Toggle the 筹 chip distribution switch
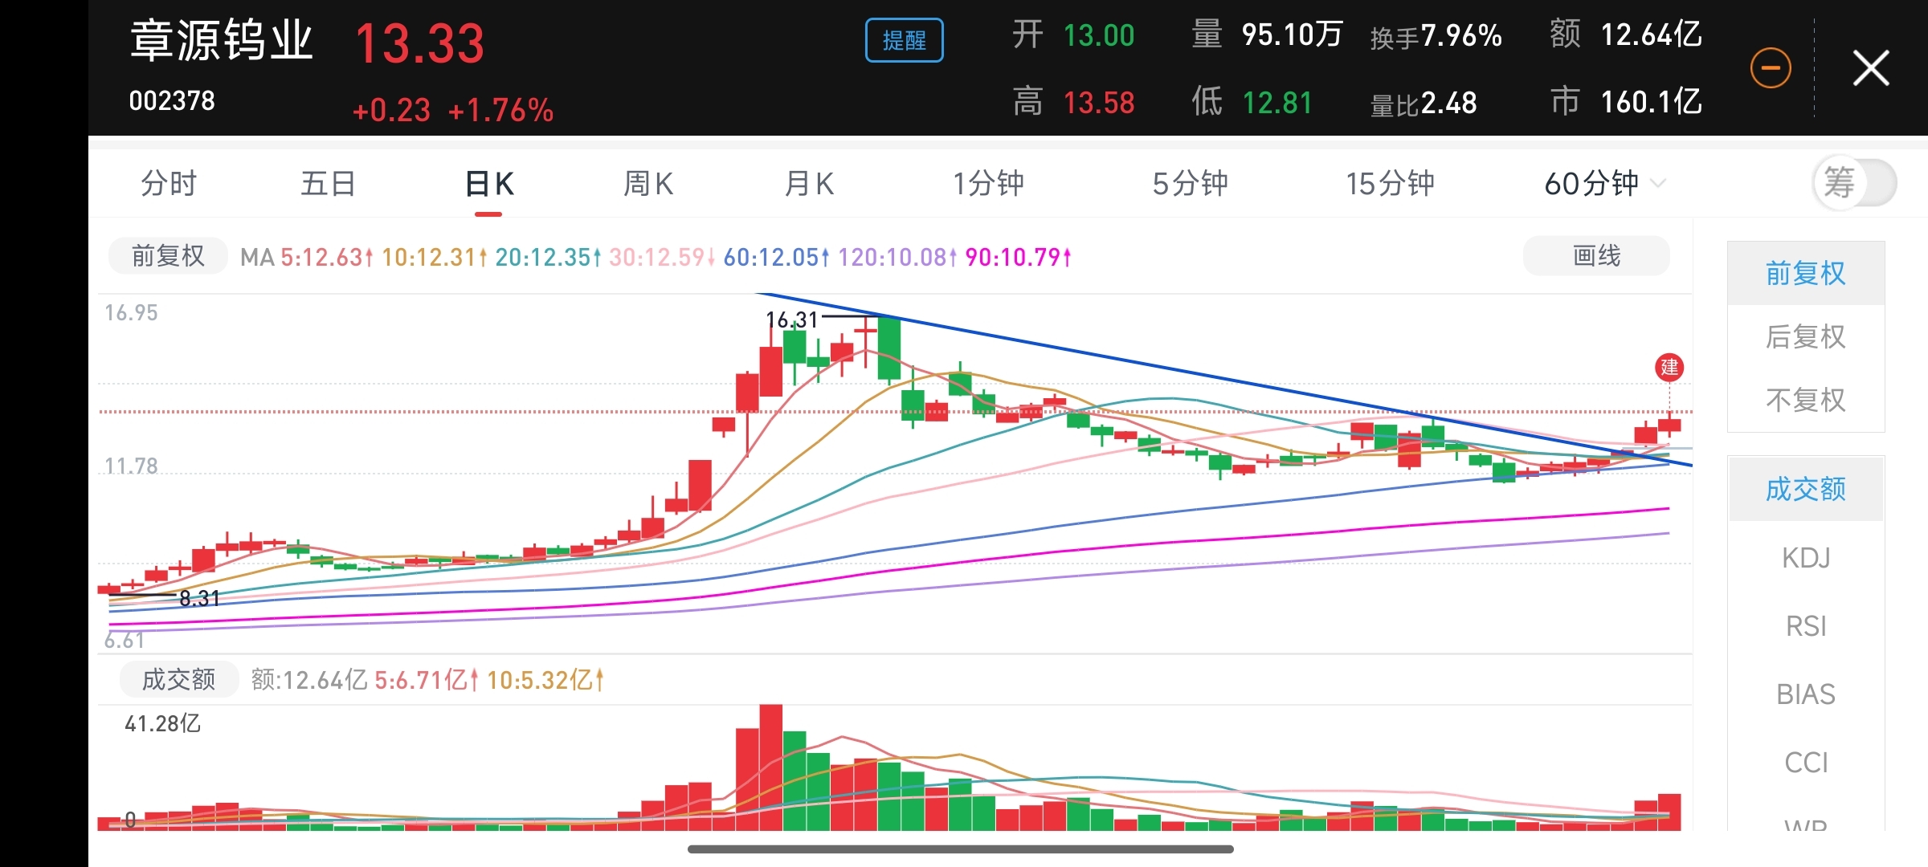The image size is (1928, 867). (1854, 183)
